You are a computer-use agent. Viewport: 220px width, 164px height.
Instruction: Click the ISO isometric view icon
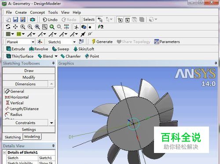pyautogui.click(x=66, y=27)
